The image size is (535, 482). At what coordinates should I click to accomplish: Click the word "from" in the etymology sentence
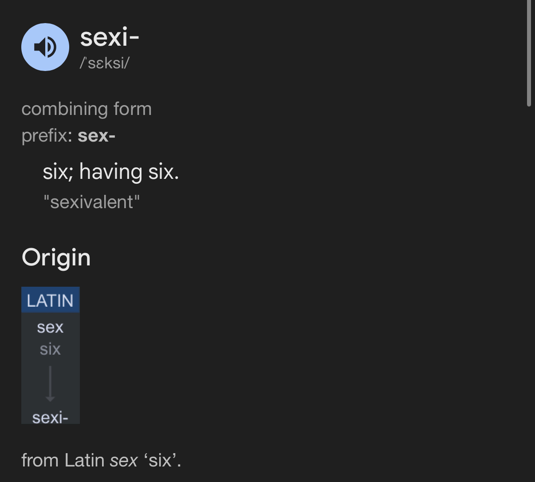40,460
